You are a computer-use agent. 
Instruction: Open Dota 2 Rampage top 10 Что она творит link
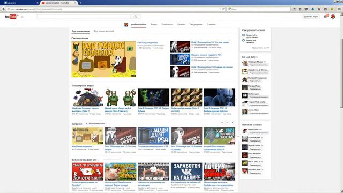point(210,42)
